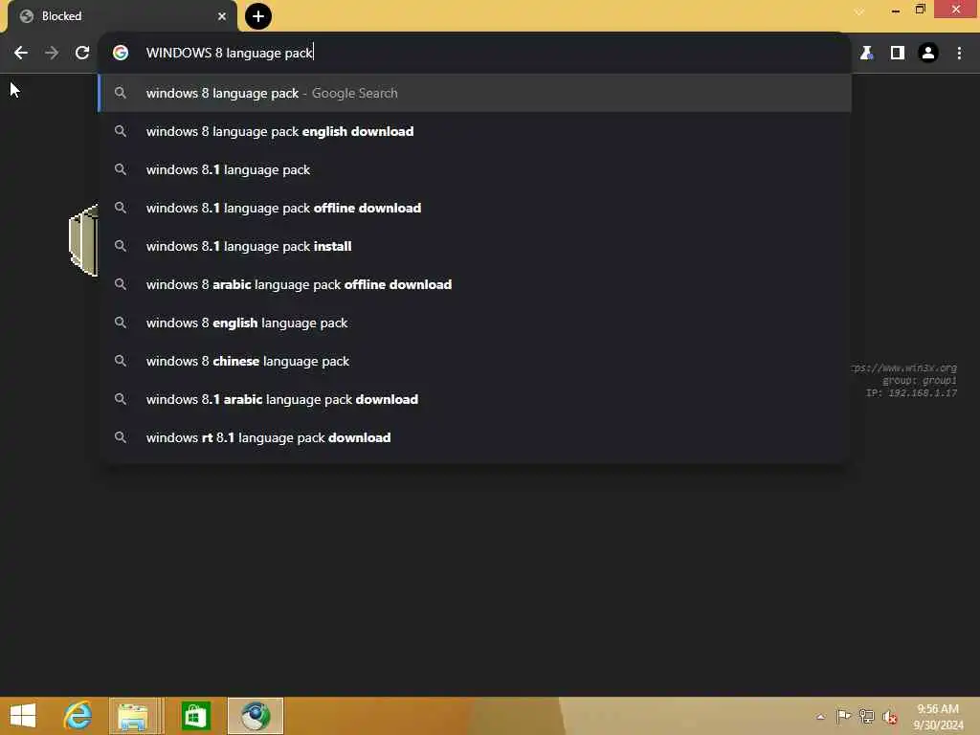
Task: Open the Windows Store taskbar icon
Action: tap(195, 716)
